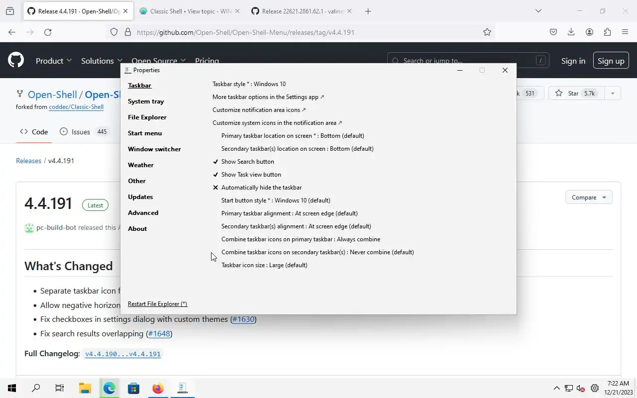Open a new browser tab
637x398 pixels.
pyautogui.click(x=368, y=11)
